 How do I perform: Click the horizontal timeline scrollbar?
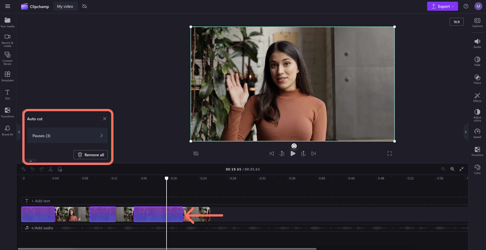(x=167, y=249)
